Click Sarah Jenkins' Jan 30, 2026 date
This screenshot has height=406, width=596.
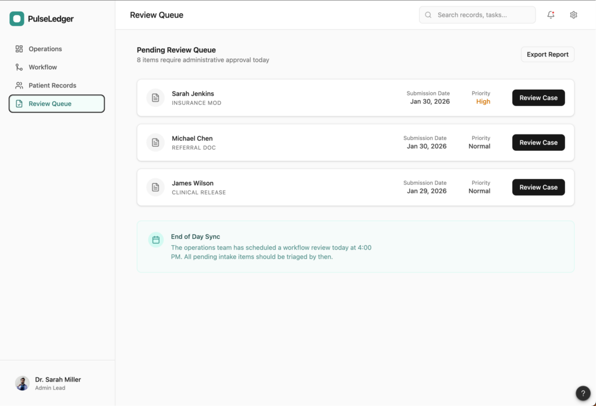(430, 101)
